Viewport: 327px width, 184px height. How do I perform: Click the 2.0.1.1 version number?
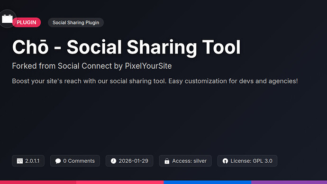click(x=32, y=161)
